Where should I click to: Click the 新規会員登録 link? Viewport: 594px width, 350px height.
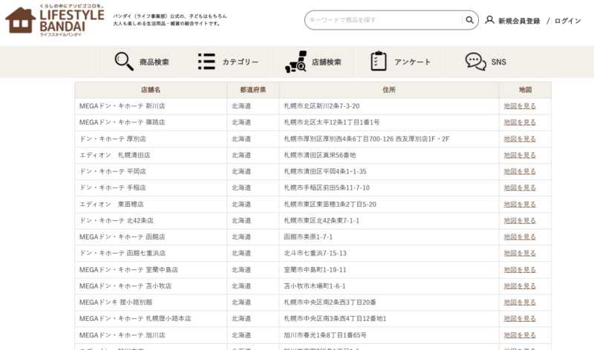519,21
